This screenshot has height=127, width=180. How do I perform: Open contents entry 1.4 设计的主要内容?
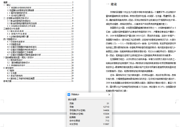coord(40,16)
